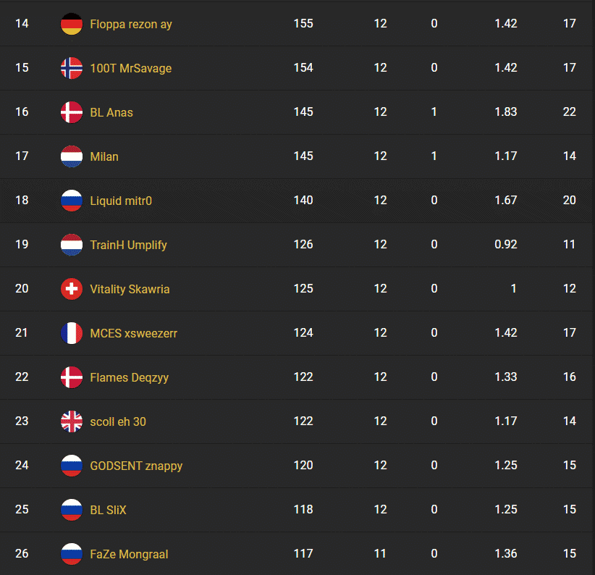Open player profile of 100T MrSavage
Viewport: 595px width, 575px height.
click(x=130, y=68)
